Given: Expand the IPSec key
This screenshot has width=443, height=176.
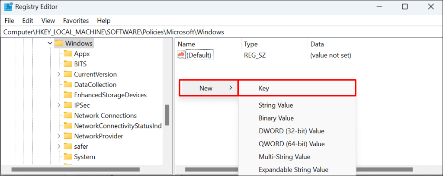Looking at the screenshot, I should (x=59, y=105).
